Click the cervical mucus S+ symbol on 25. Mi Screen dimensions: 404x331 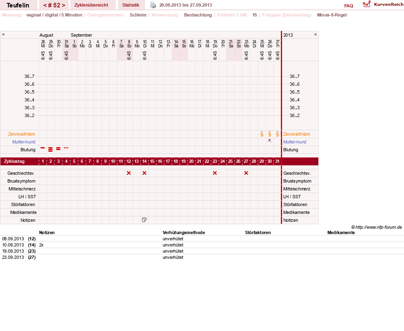262,134
